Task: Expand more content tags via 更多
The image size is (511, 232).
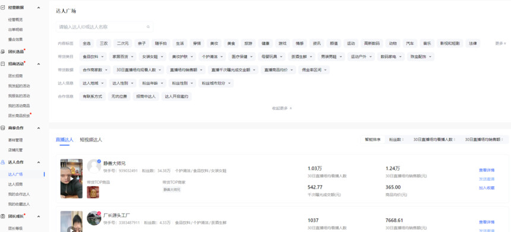Action: 500,43
